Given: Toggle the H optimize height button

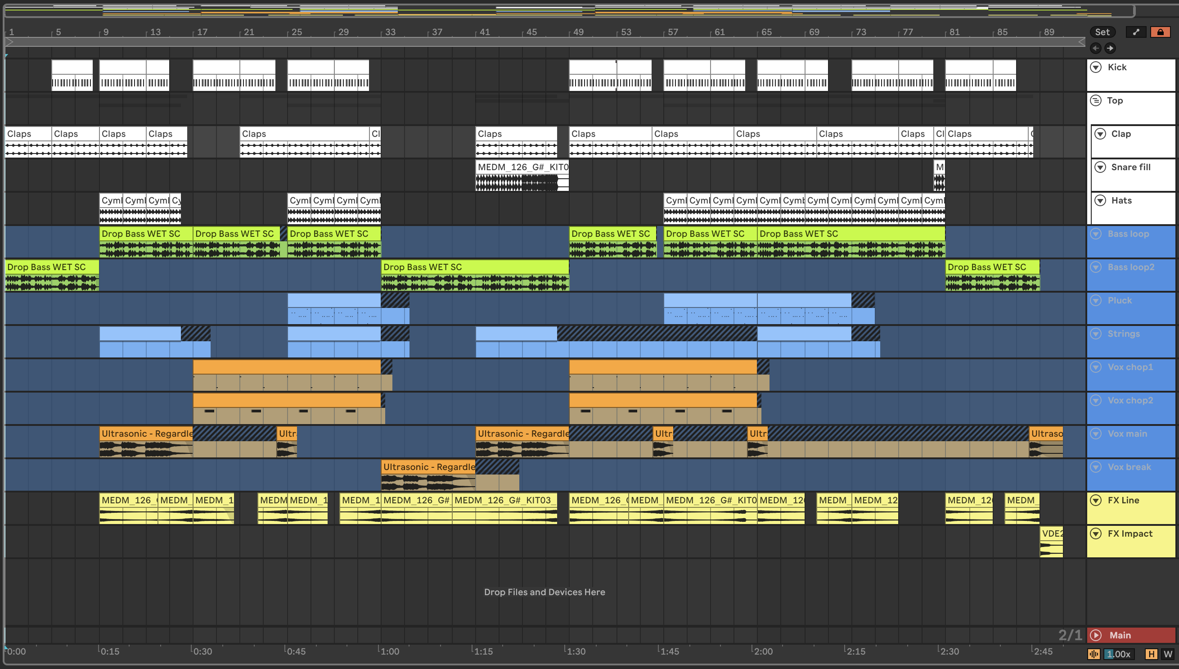Looking at the screenshot, I should [1152, 654].
